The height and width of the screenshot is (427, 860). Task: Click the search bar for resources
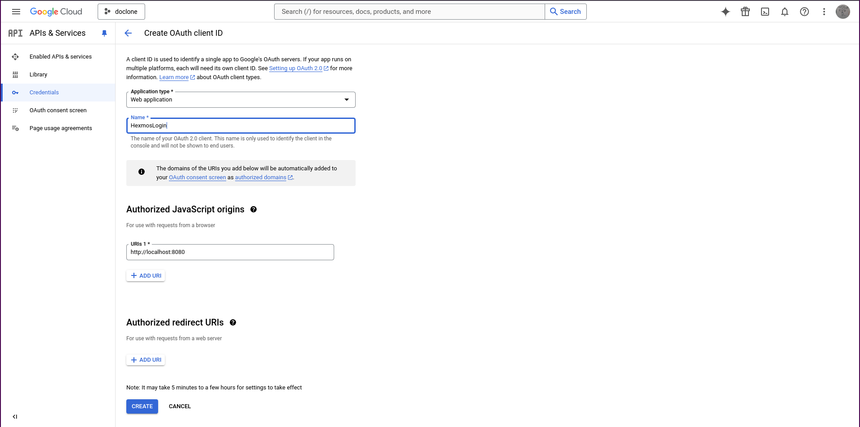point(409,12)
